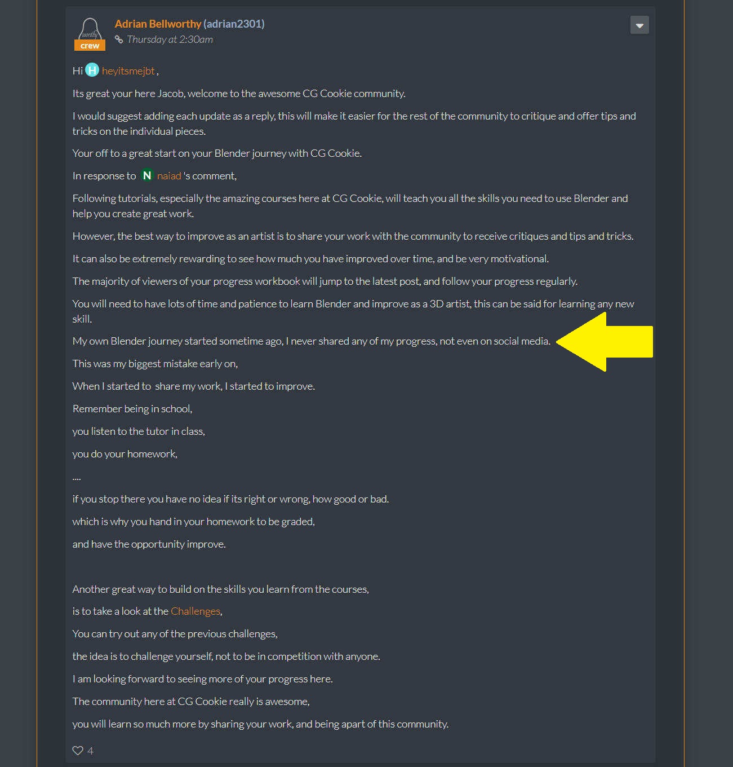Click the cyan H avatar circle
The height and width of the screenshot is (767, 733).
[x=92, y=70]
